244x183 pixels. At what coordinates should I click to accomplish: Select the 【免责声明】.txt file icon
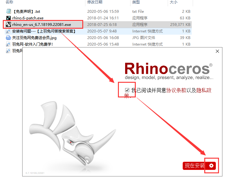point(8,11)
